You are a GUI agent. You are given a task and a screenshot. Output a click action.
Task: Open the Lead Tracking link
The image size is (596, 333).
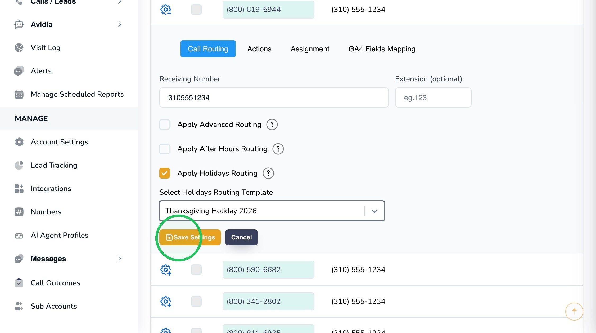tap(54, 165)
